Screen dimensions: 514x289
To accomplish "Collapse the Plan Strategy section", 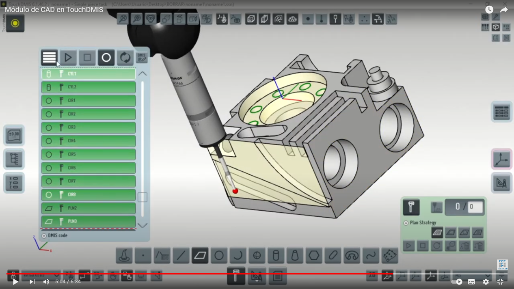I will [x=406, y=223].
